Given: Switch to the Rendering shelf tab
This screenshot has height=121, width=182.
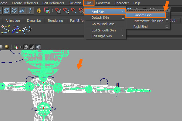Looking at the screenshot, I should click(56, 21).
